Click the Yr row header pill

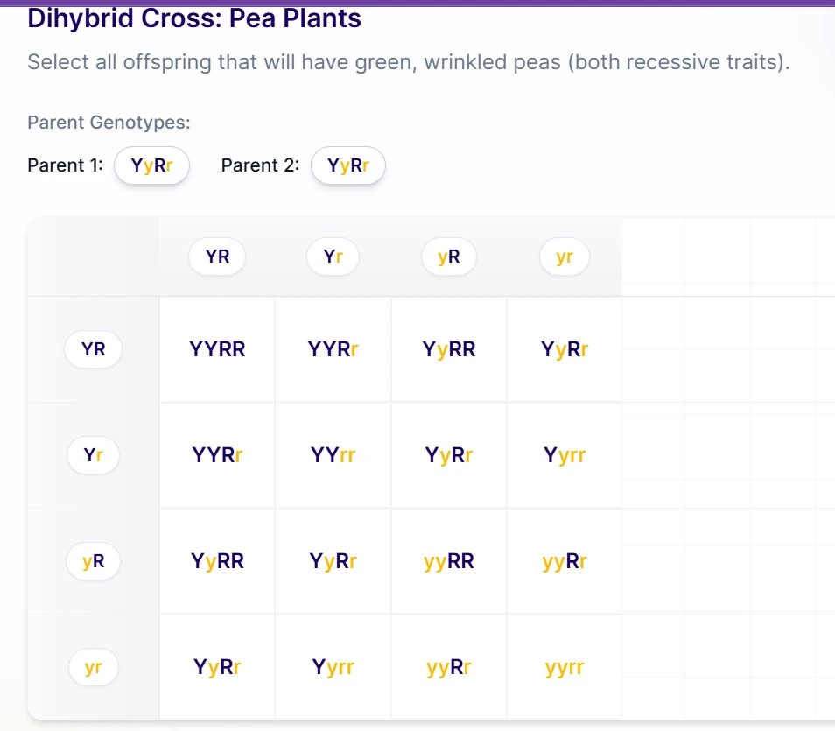(93, 454)
